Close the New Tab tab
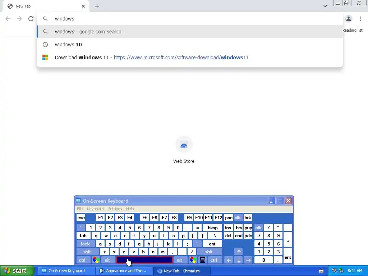Screen dimensions: 368x276 coord(83,6)
